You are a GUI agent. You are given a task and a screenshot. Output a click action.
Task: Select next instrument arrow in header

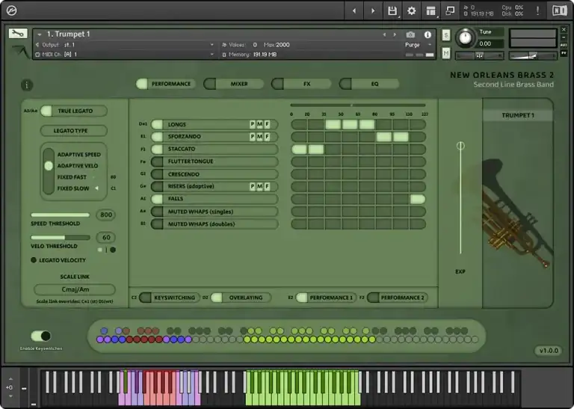(x=395, y=35)
